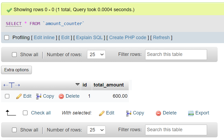Screen dimensions: 224x140
Task: Click the pencil Edit icon in row 1
Action: tap(19, 96)
